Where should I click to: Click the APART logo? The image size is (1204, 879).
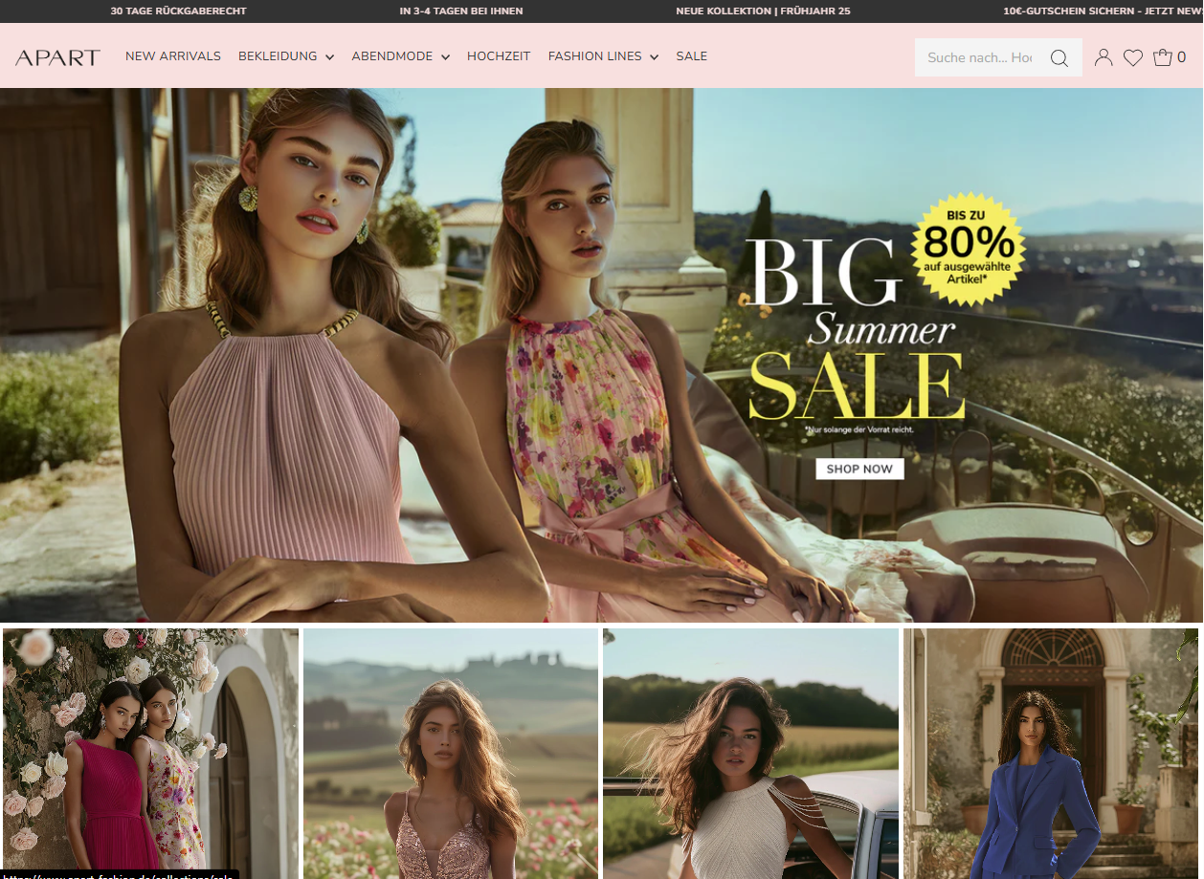tap(57, 57)
